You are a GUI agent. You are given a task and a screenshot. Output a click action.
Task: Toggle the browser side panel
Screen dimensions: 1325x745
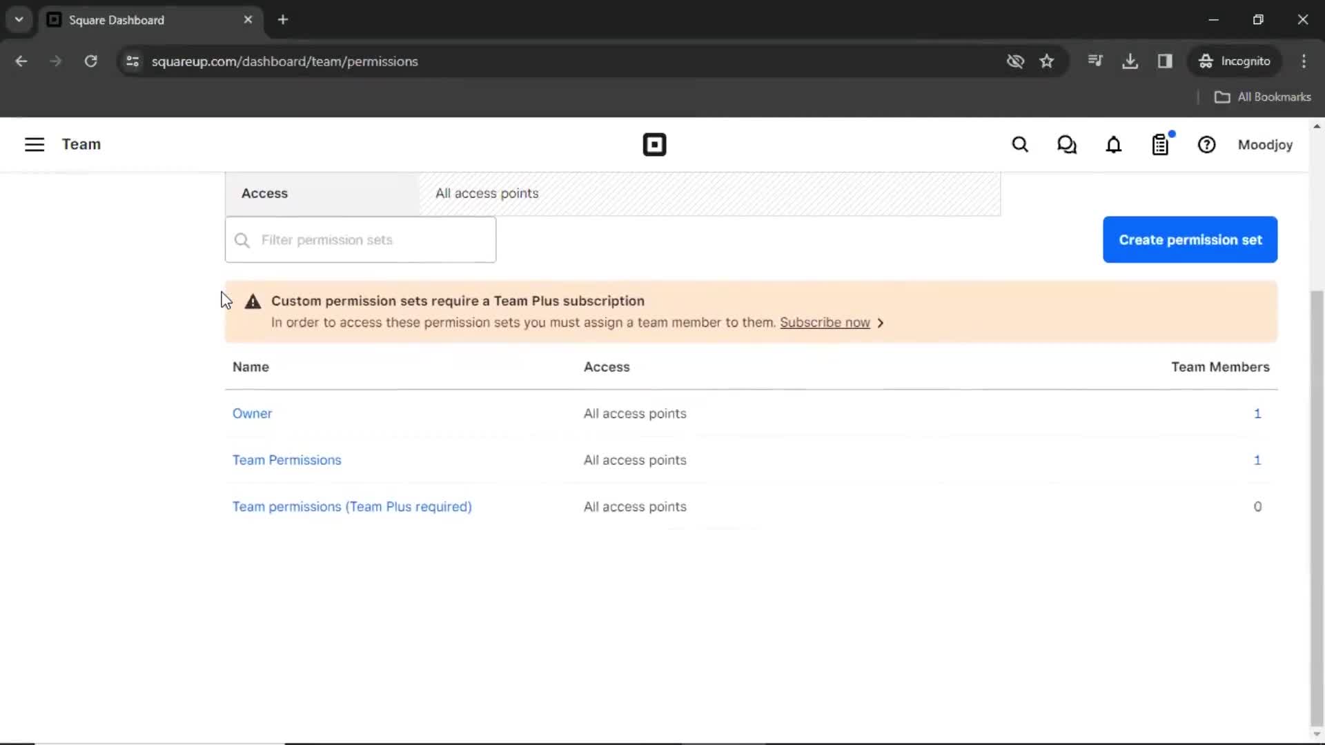point(1165,61)
